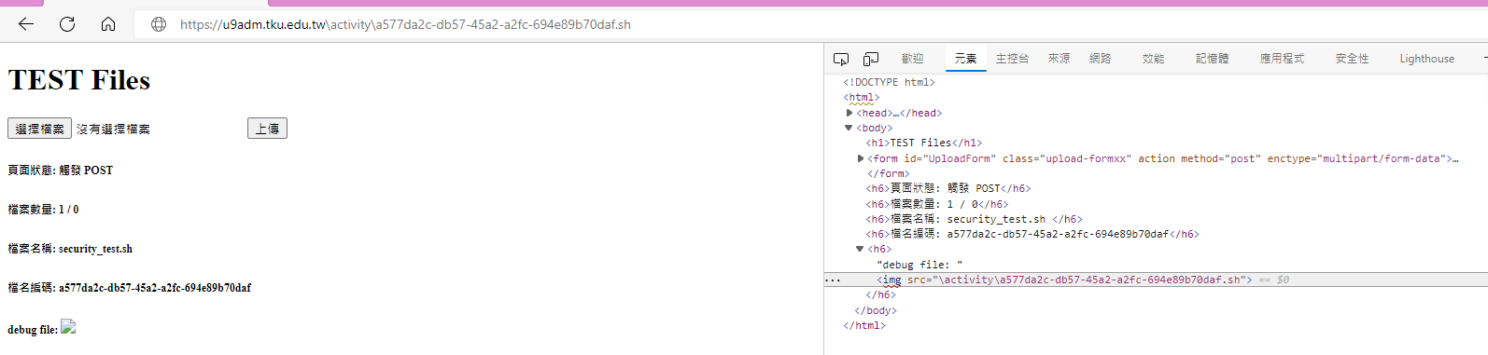
Task: Click the 沒有選擇檔案 label text
Action: click(113, 130)
